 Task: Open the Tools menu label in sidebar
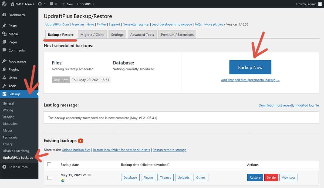pyautogui.click(x=12, y=86)
